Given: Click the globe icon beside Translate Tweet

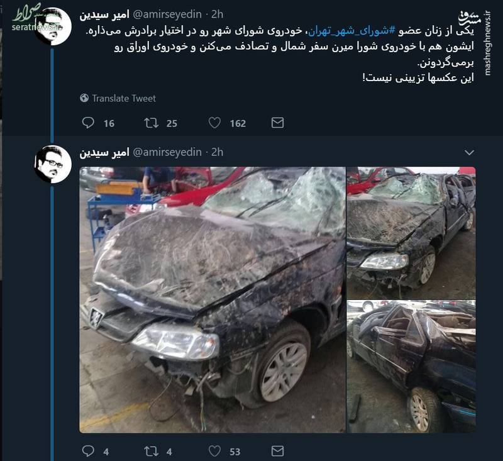Looking at the screenshot, I should [84, 98].
